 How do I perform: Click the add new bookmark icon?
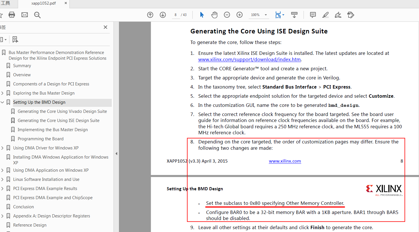(15, 39)
